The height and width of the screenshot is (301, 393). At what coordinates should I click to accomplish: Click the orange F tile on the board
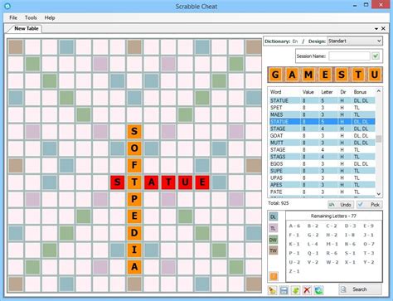tap(134, 165)
